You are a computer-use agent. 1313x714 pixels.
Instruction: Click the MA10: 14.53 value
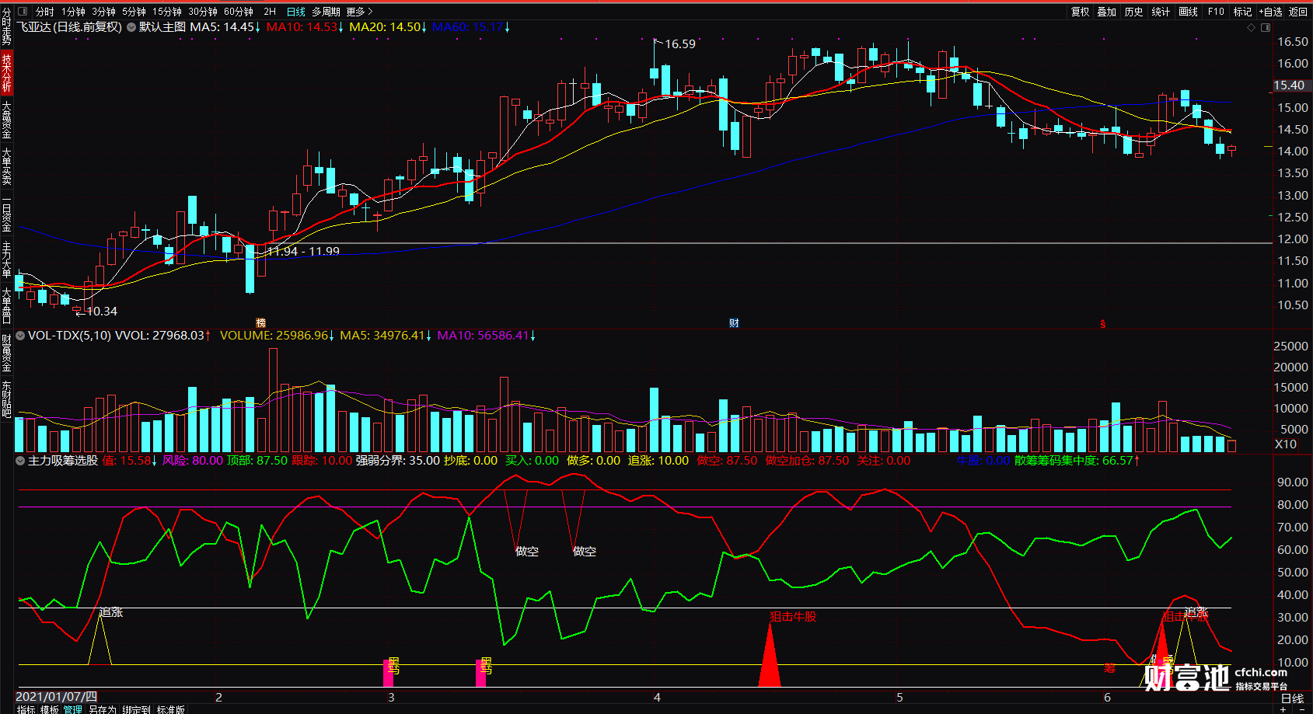305,27
